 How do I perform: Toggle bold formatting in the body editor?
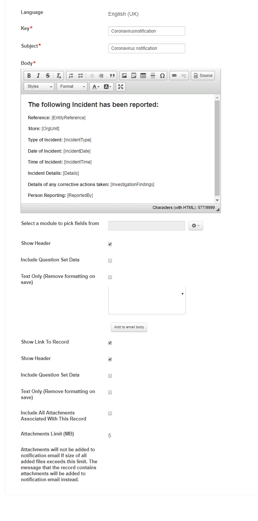[x=29, y=76]
